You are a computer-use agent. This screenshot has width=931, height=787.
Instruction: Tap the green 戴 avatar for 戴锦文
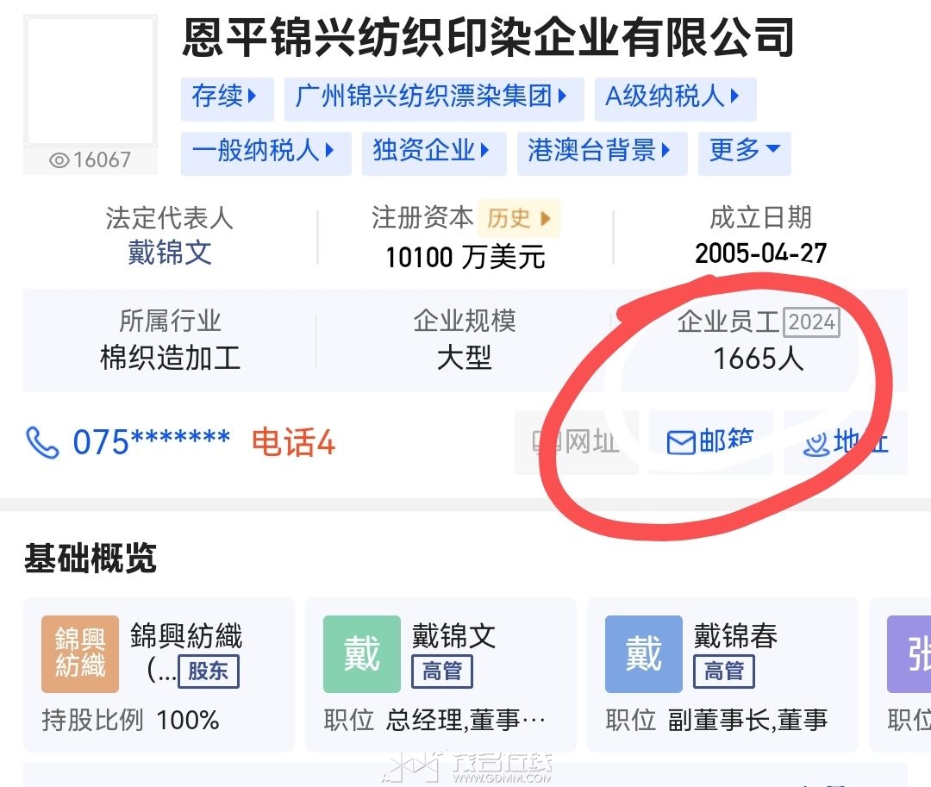(361, 654)
